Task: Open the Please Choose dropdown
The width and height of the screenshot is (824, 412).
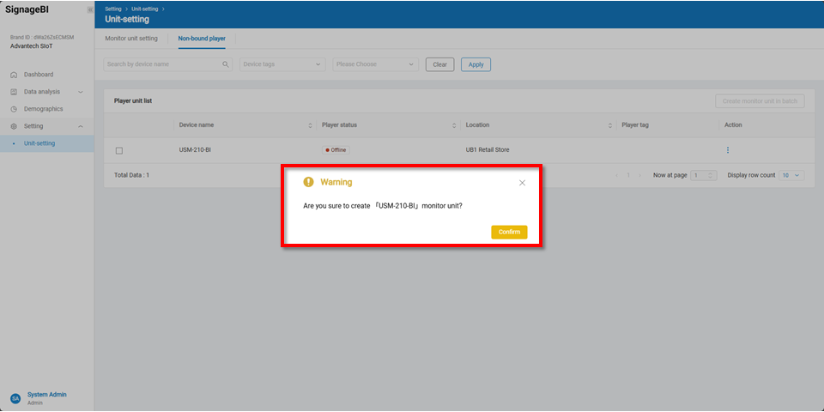Action: point(375,64)
